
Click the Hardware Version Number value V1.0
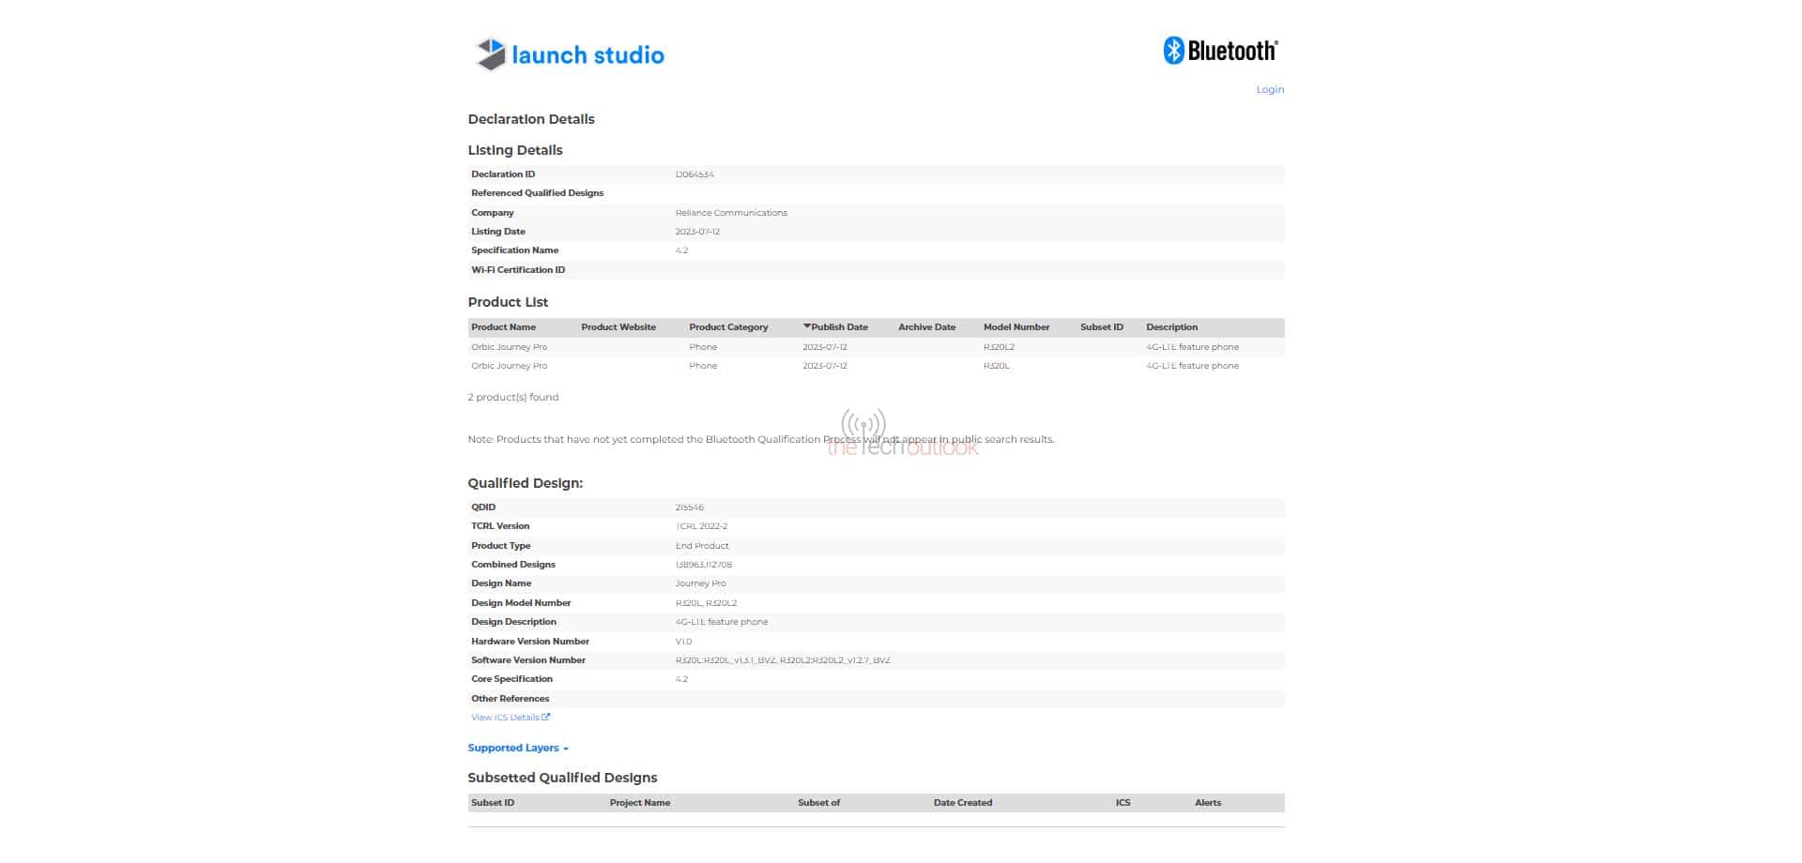(x=683, y=642)
